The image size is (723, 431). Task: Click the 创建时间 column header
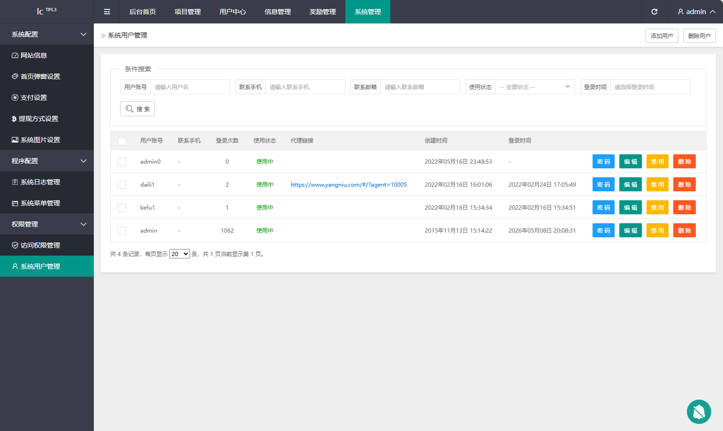point(436,141)
